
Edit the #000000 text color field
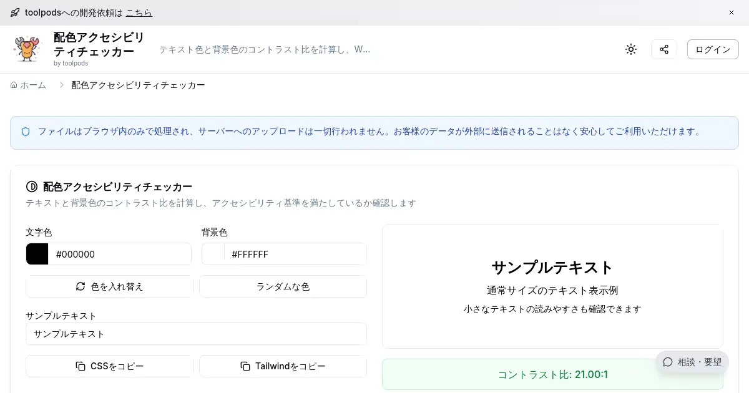click(120, 254)
